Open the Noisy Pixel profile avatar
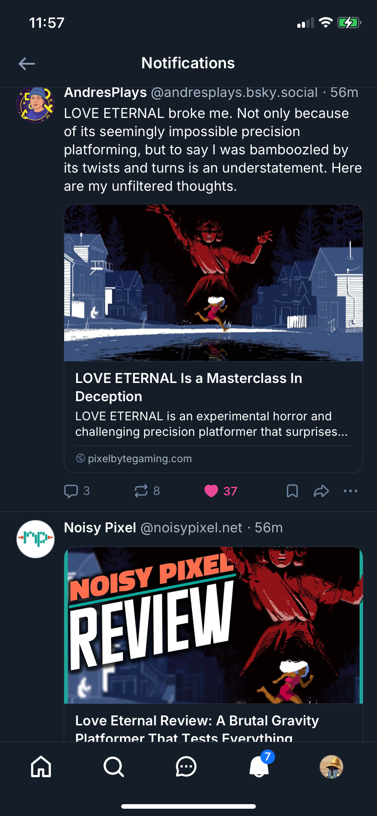Image resolution: width=377 pixels, height=816 pixels. tap(36, 539)
